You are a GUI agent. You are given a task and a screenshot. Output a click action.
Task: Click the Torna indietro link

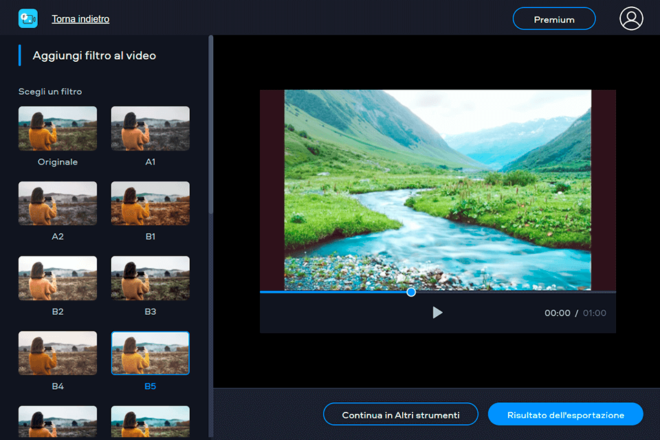[x=80, y=19]
